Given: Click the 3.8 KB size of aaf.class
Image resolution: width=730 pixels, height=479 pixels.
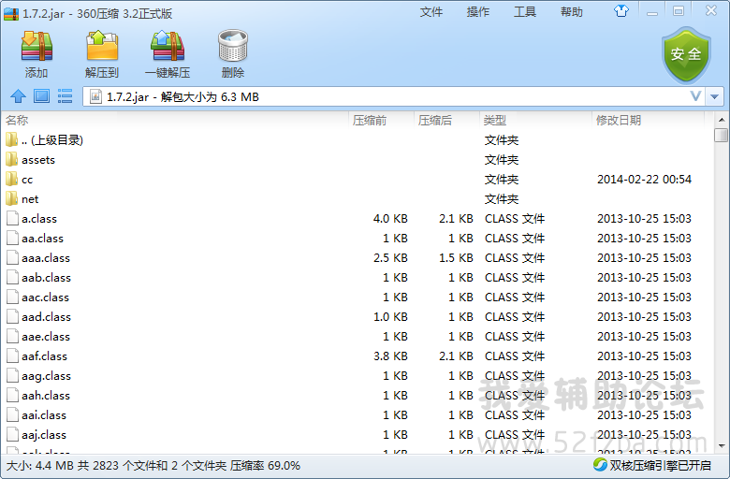Looking at the screenshot, I should tap(390, 356).
